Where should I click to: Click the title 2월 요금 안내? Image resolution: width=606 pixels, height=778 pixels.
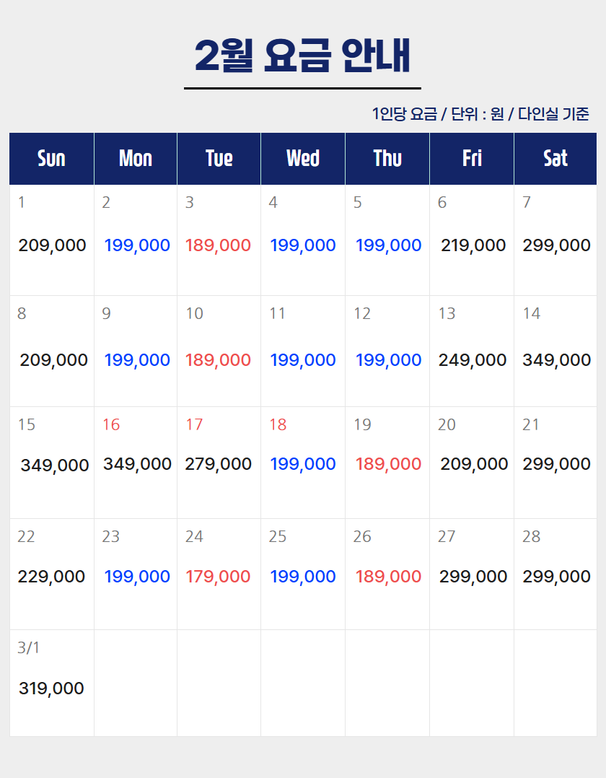pos(302,56)
